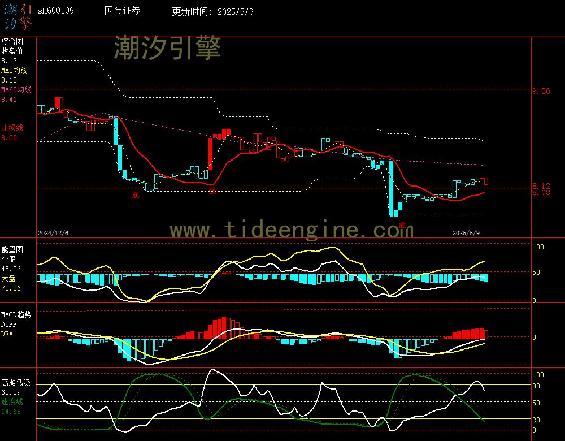Image resolution: width=565 pixels, height=441 pixels.
Task: Select the 80 overbought axis label
Action: (x=536, y=386)
